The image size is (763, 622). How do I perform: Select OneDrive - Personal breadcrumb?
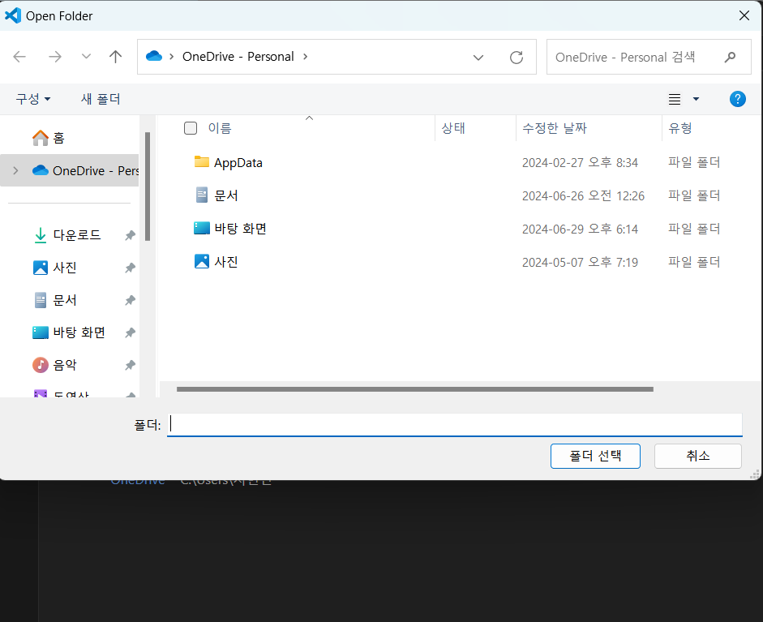point(238,57)
